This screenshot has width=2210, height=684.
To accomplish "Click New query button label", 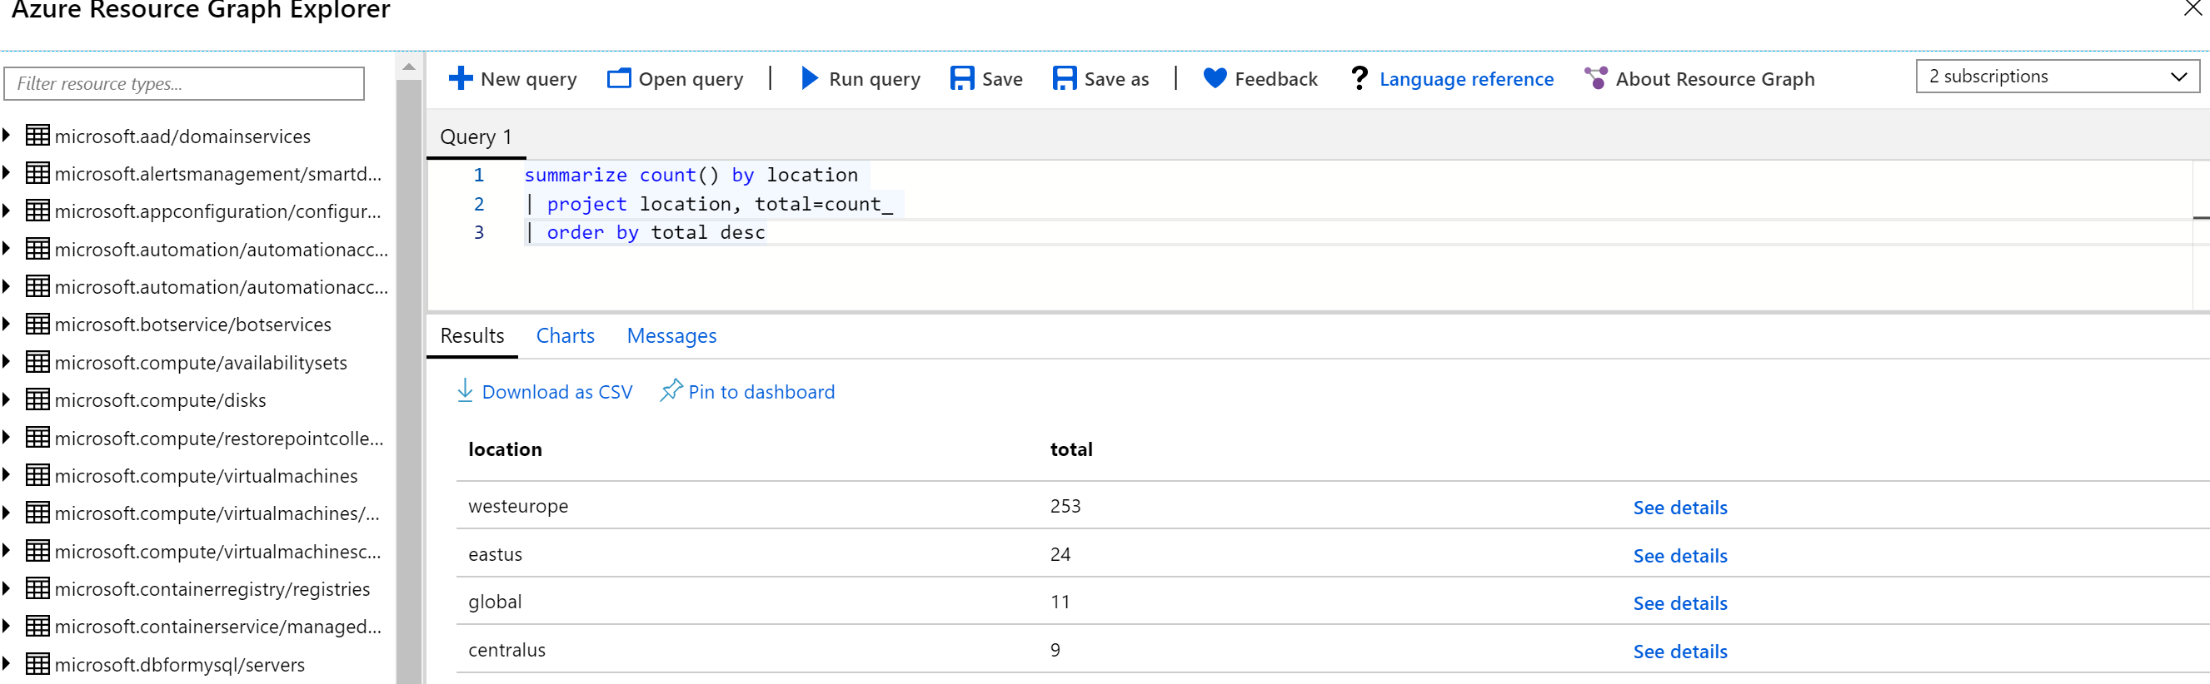I will click(x=528, y=79).
